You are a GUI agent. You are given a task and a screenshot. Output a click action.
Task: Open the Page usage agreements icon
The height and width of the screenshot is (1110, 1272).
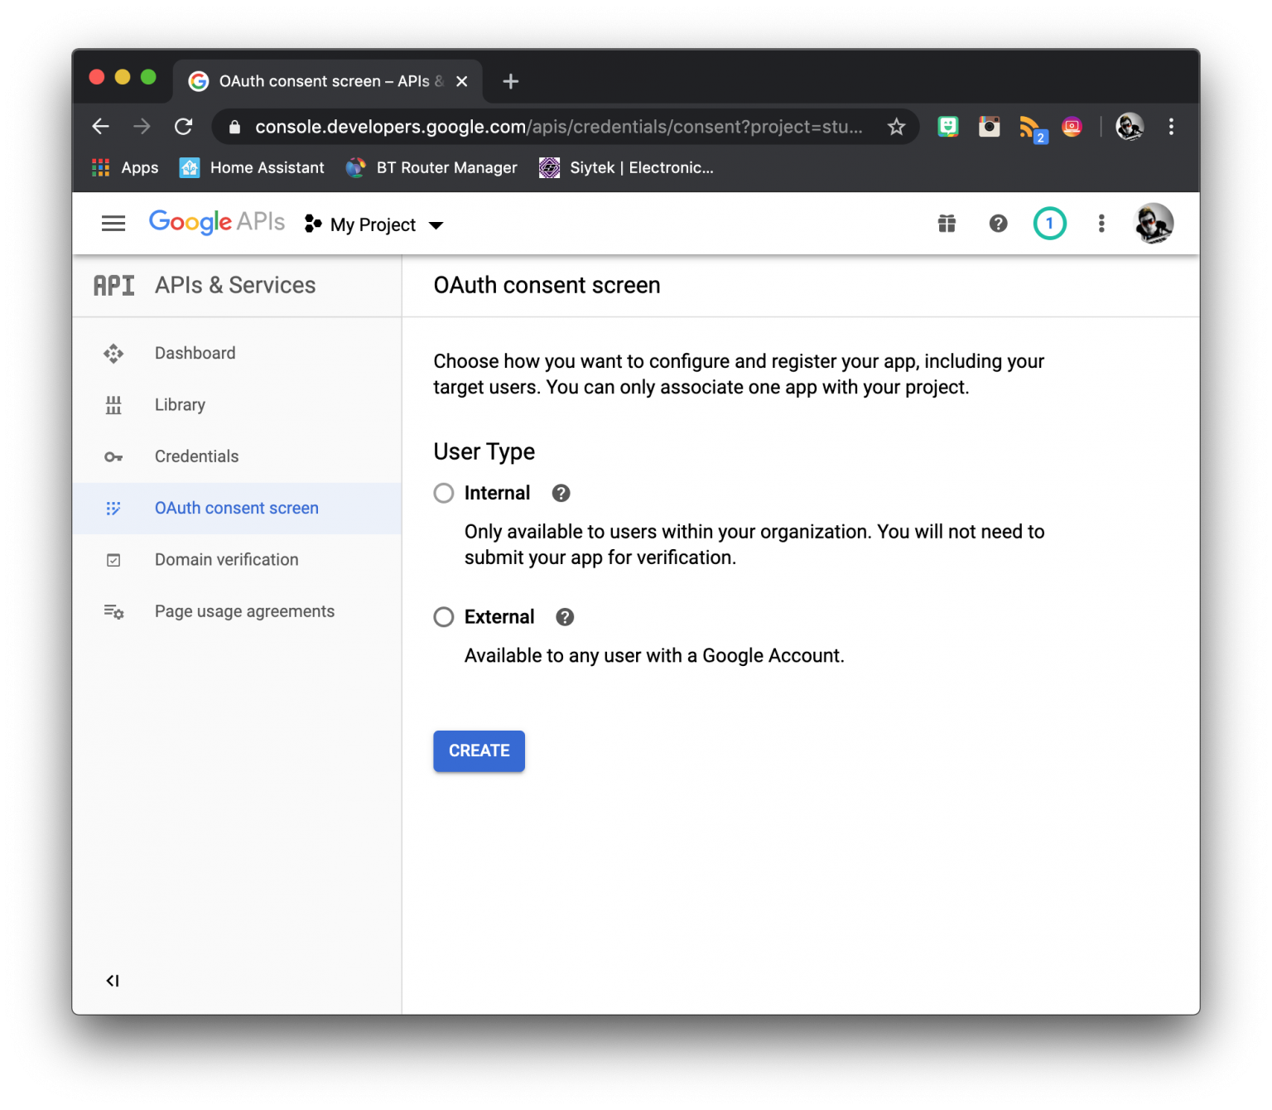click(x=113, y=611)
